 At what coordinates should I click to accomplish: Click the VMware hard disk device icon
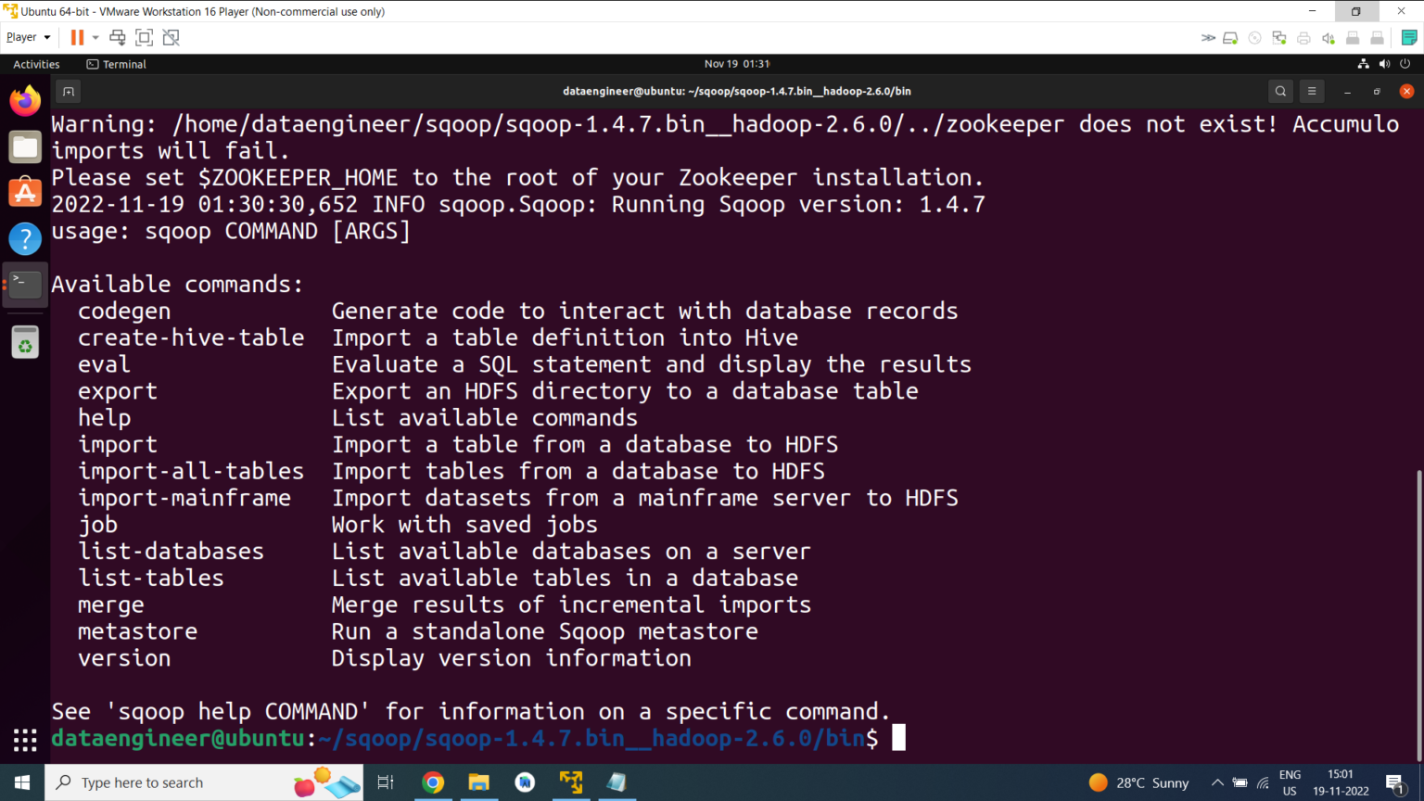[1230, 38]
